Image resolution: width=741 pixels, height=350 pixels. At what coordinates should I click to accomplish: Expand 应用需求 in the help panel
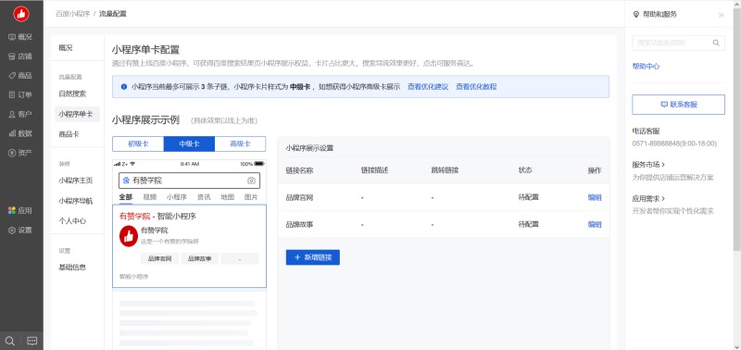point(649,199)
